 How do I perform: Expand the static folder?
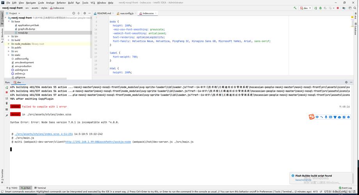(9, 55)
